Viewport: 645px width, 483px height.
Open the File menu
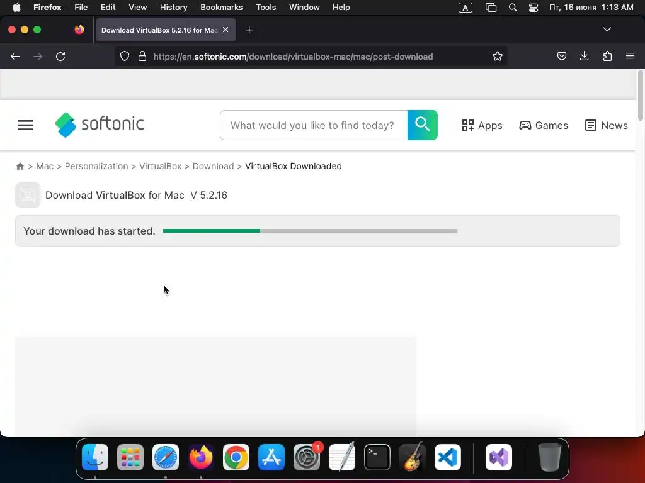pos(81,7)
